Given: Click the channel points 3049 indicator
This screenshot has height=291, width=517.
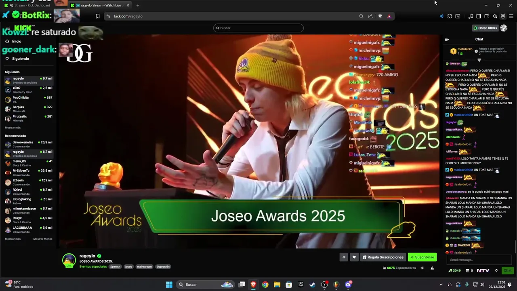Looking at the screenshot, I should click(x=454, y=270).
